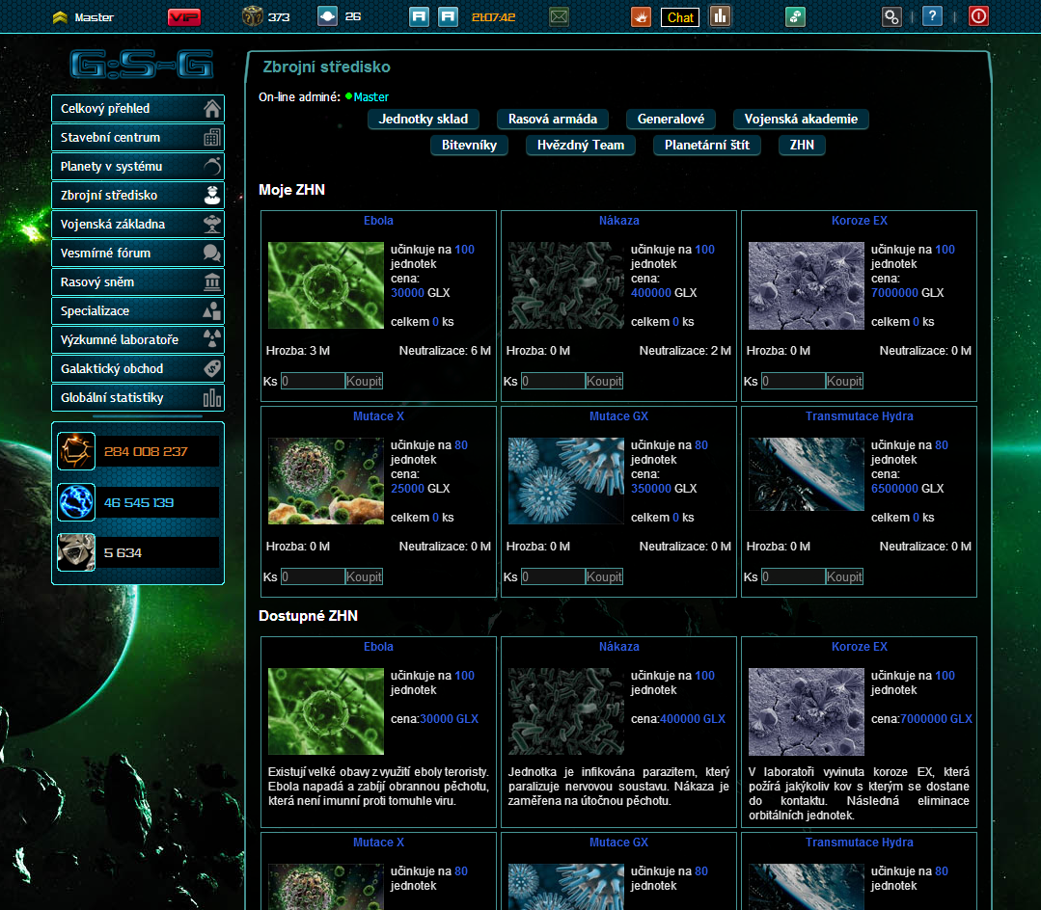Screen dimensions: 1041x910
Task: Click Koupit to buy Ebola
Action: 364,381
